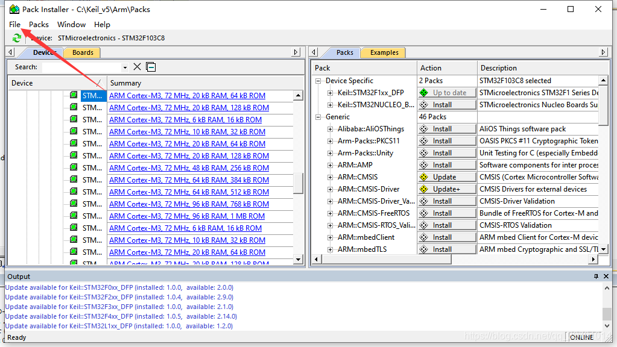This screenshot has height=347, width=617.
Task: Click Up to date button for STM32F1xx_DFP
Action: coord(447,93)
